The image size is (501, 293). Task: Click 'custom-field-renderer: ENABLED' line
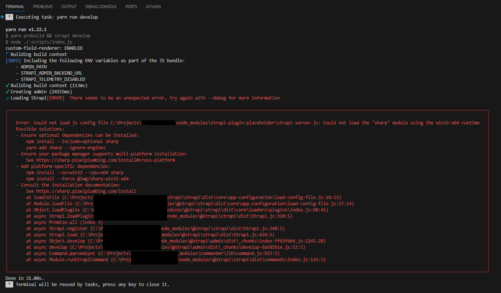[44, 48]
